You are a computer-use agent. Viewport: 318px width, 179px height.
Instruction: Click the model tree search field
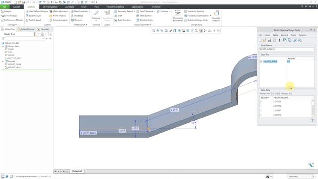point(25,39)
